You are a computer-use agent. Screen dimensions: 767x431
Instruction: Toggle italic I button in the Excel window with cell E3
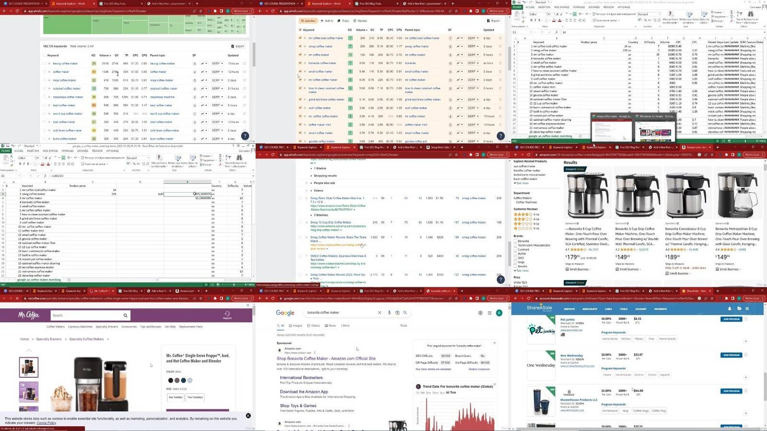pos(24,164)
